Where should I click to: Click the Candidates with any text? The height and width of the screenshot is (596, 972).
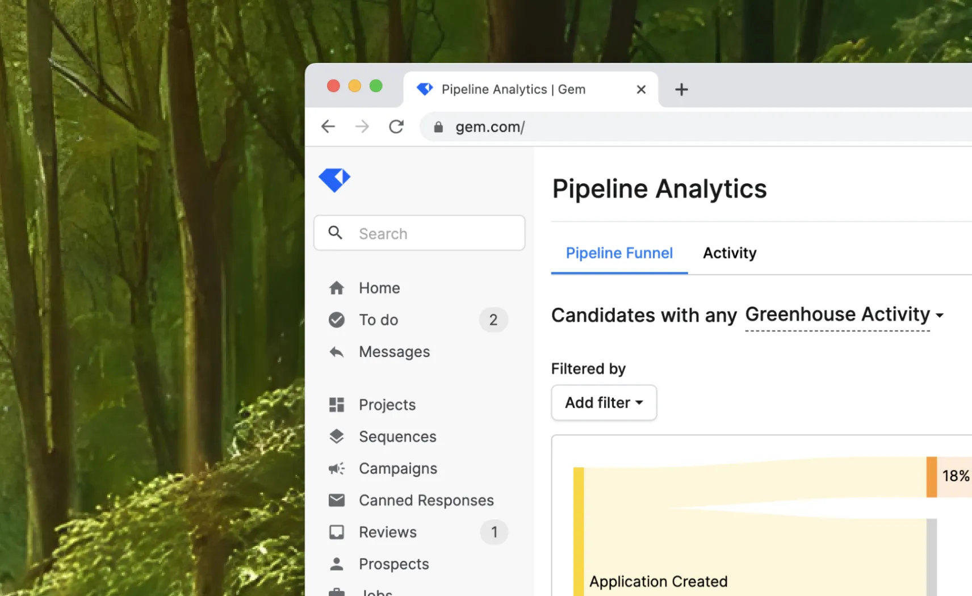click(x=644, y=316)
